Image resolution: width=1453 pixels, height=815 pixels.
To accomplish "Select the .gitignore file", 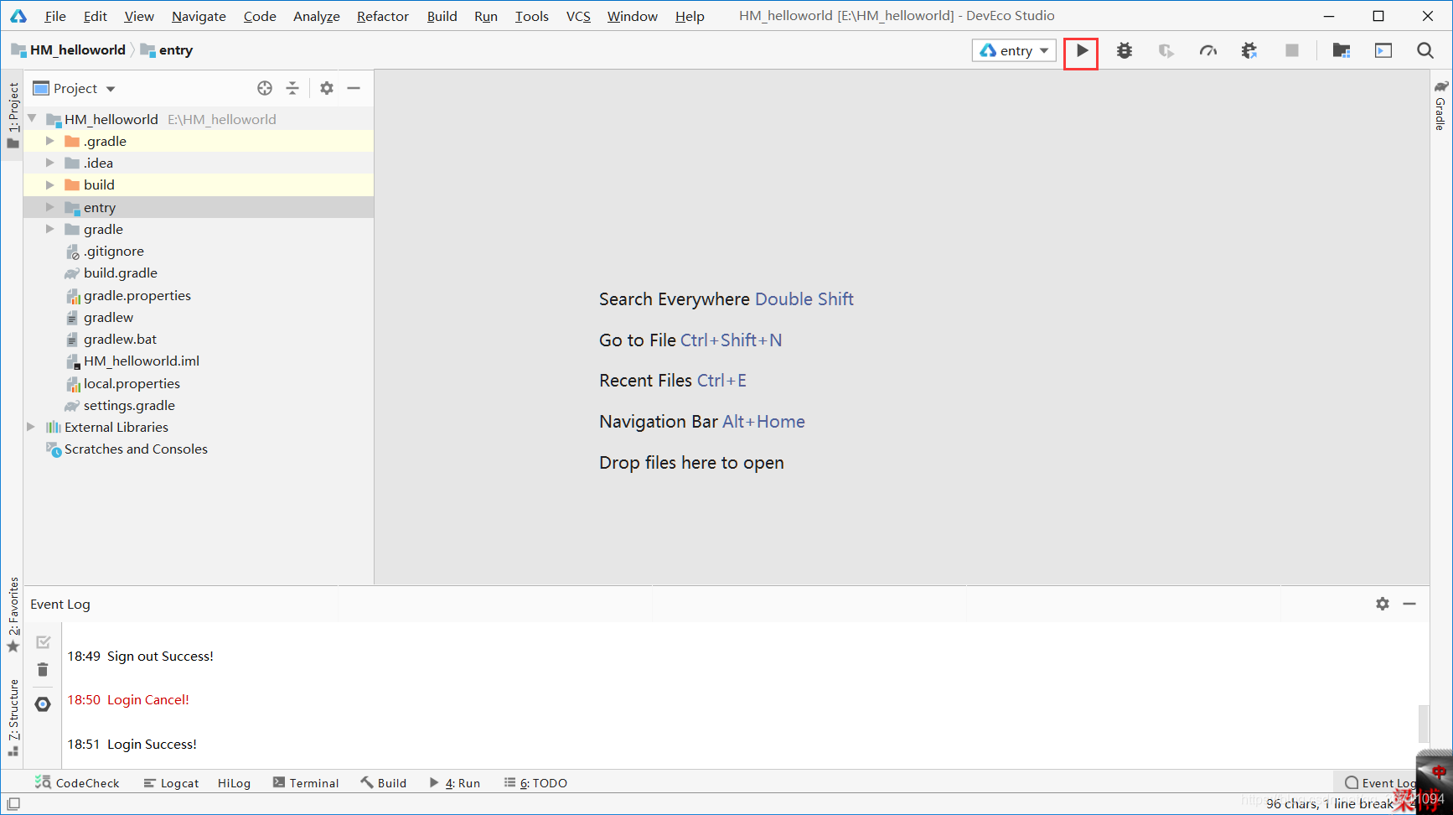I will click(x=114, y=251).
